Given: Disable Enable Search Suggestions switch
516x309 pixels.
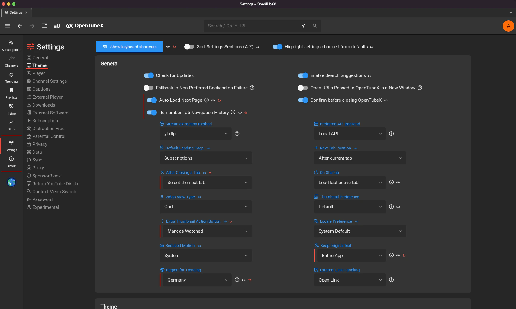Looking at the screenshot, I should tap(303, 75).
